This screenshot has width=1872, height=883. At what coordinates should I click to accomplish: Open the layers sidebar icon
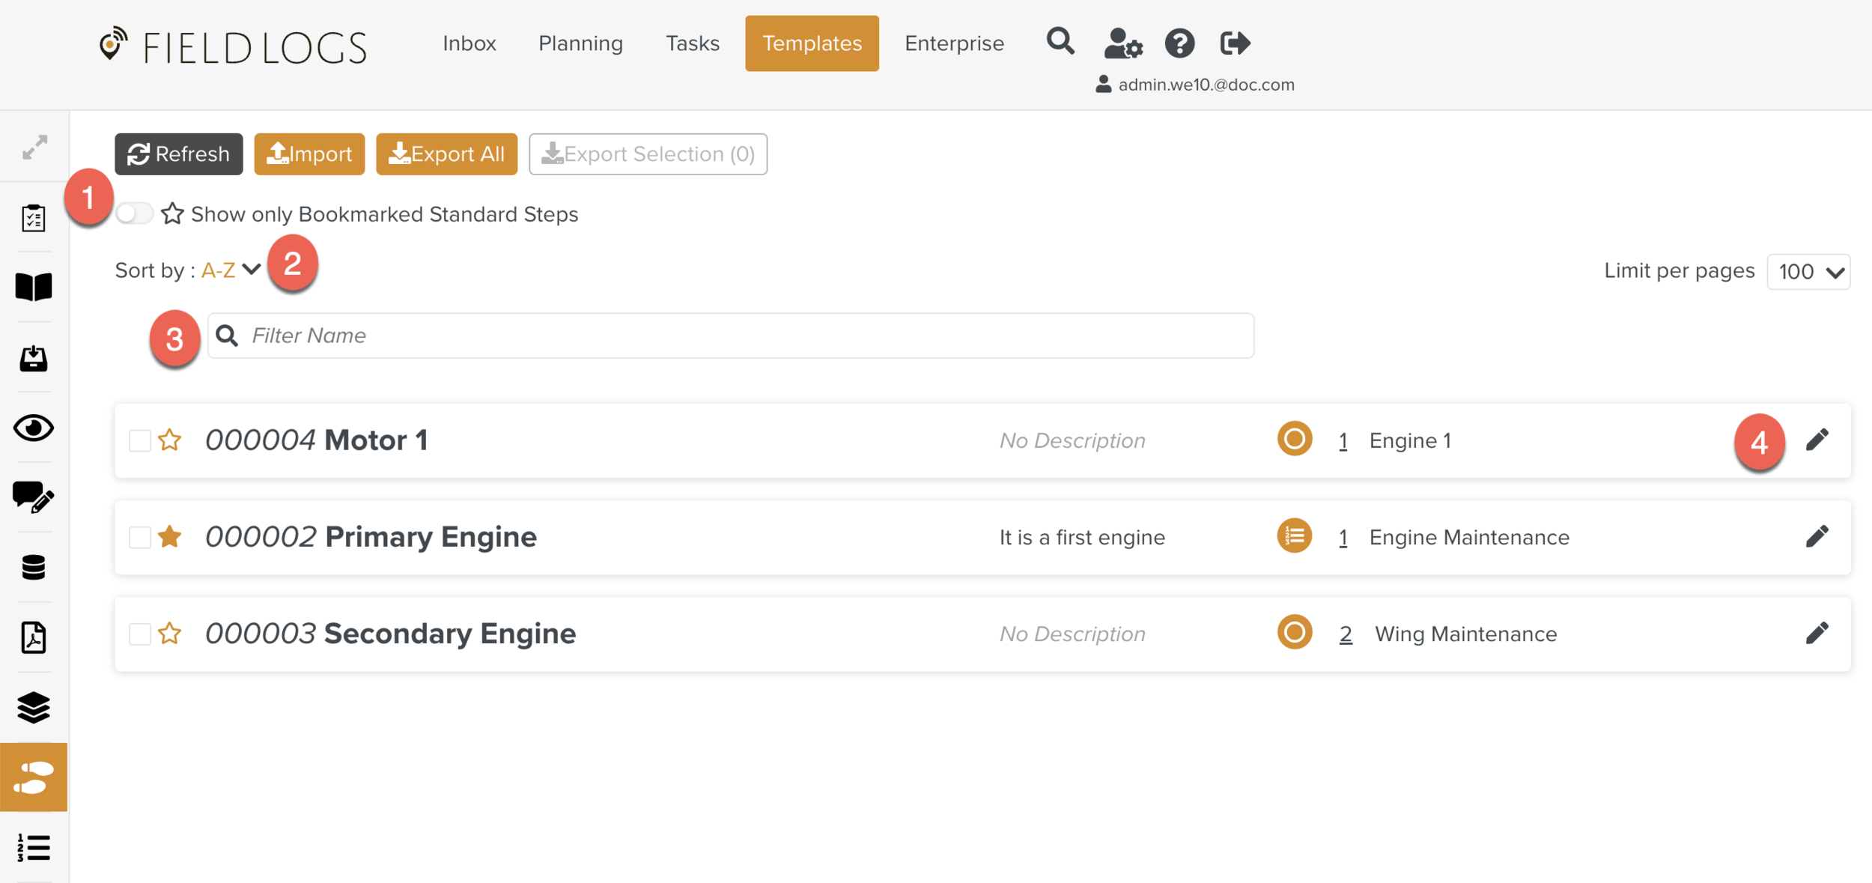click(34, 707)
